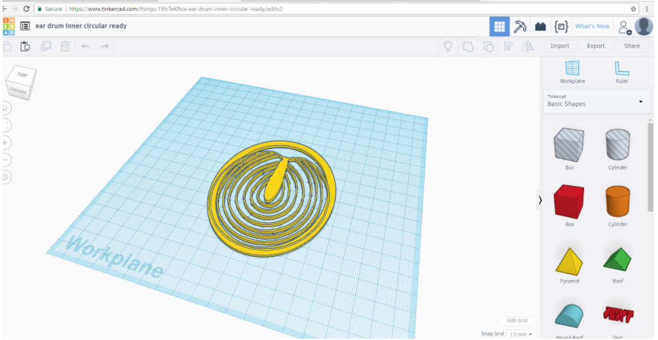Collapse the shapes panel with chevron
This screenshot has width=658, height=340.
(x=540, y=200)
